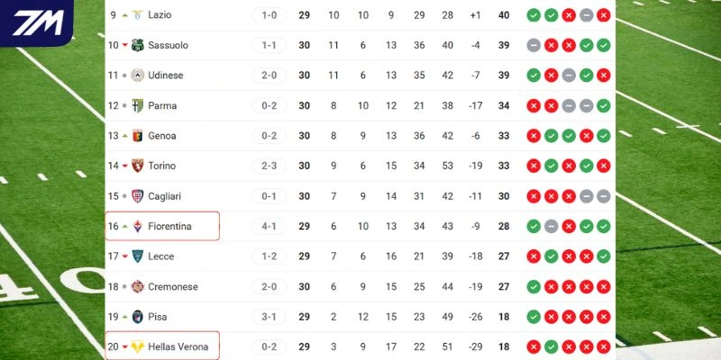Click Fiorentina's 4-1 score badge
The width and height of the screenshot is (721, 360).
click(x=269, y=226)
